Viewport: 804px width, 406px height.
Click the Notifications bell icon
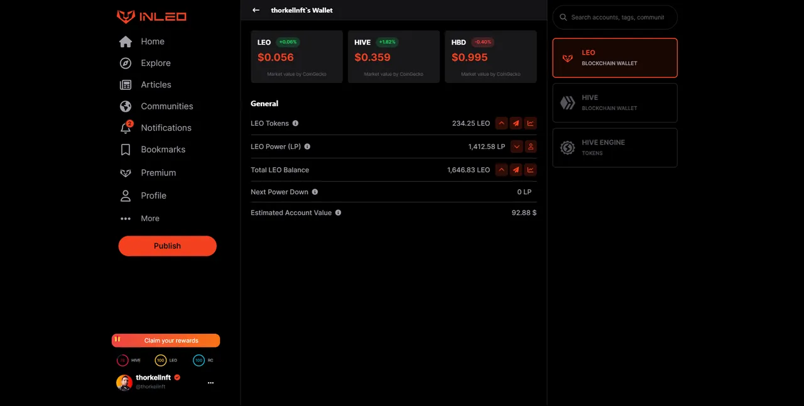[126, 128]
